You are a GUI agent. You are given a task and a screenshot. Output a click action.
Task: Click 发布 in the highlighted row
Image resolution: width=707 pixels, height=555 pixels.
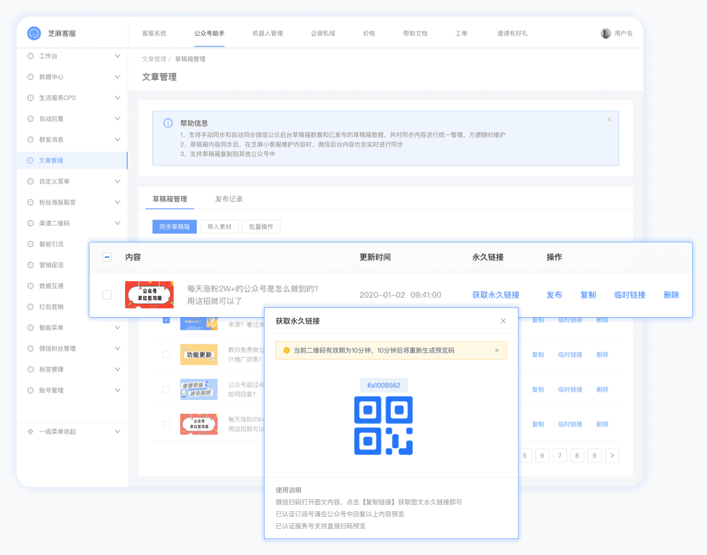pyautogui.click(x=554, y=295)
